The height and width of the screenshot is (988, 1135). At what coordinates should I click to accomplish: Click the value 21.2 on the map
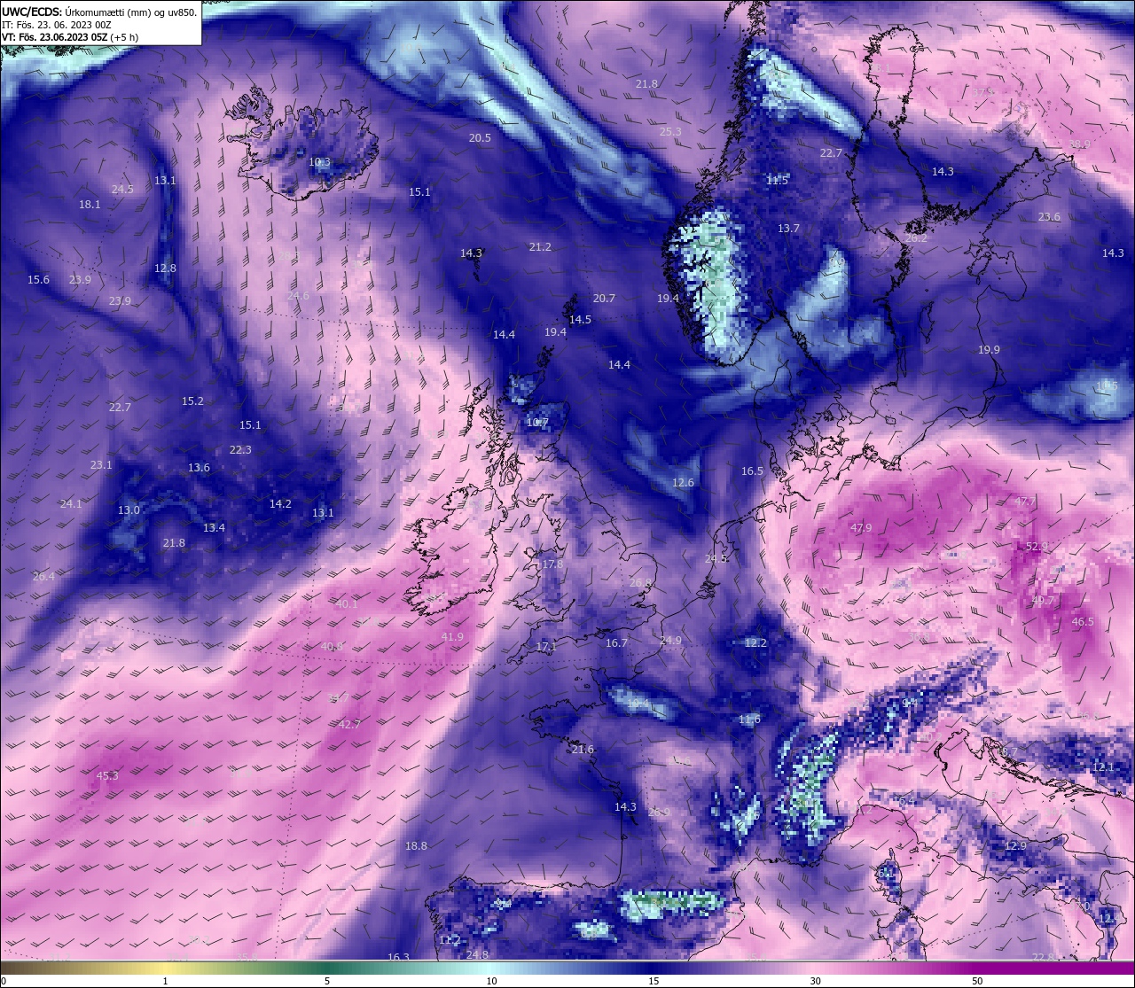coord(539,247)
